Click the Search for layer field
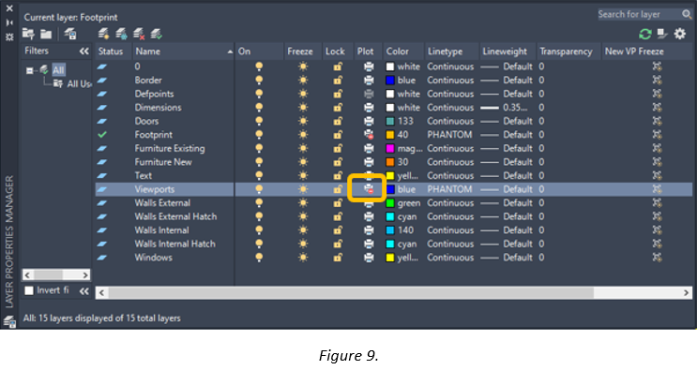The height and width of the screenshot is (370, 697). pyautogui.click(x=639, y=14)
